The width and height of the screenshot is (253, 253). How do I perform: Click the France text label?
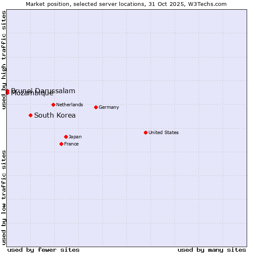(71, 144)
